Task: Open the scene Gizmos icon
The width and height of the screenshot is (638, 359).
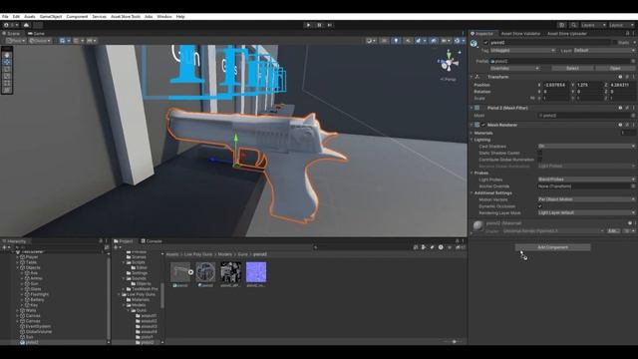Action: pyautogui.click(x=457, y=41)
